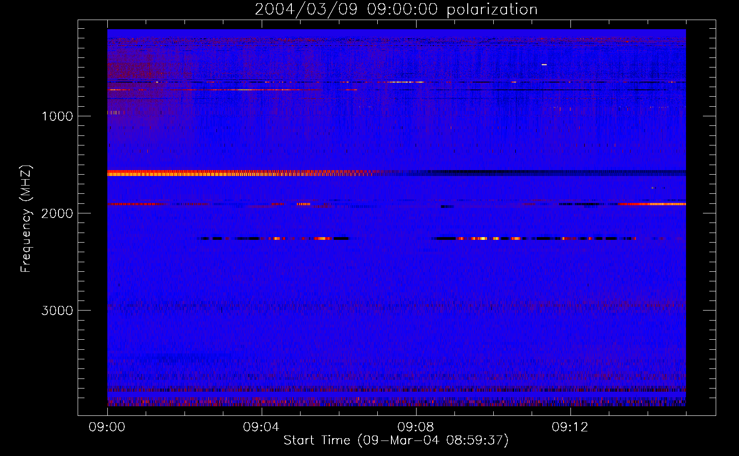Click the 09:04 time axis label
Image resolution: width=739 pixels, height=456 pixels.
[261, 427]
